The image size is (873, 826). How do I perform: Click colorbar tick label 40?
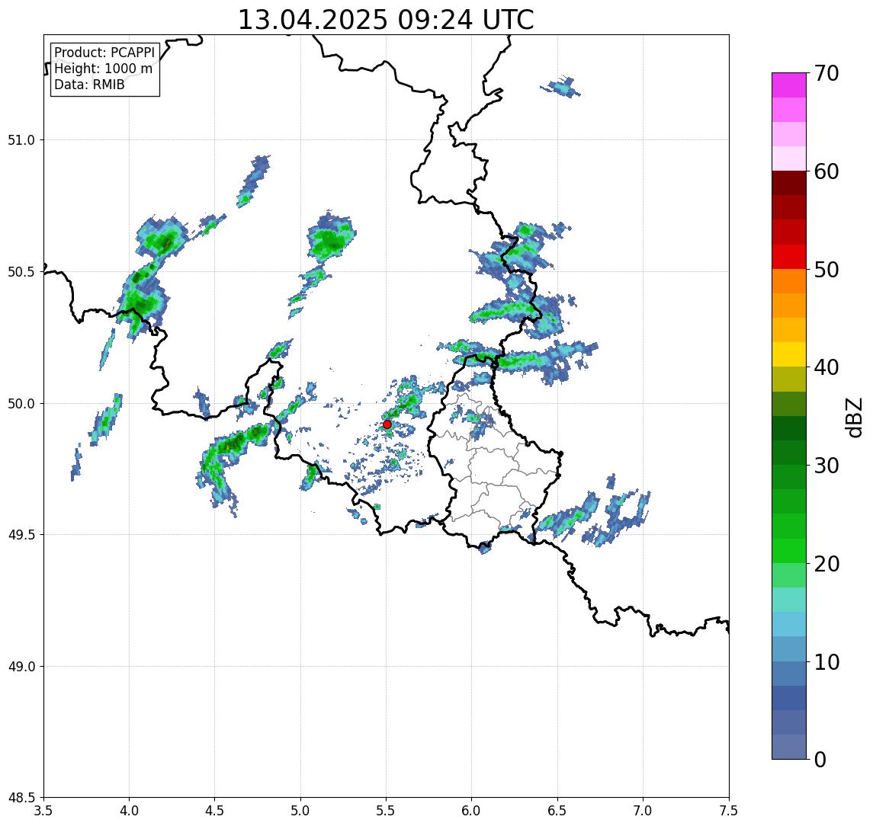coord(826,367)
